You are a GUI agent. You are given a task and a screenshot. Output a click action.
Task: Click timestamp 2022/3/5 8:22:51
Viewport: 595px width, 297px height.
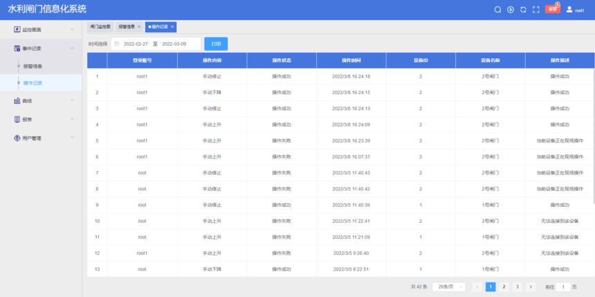pyautogui.click(x=351, y=269)
